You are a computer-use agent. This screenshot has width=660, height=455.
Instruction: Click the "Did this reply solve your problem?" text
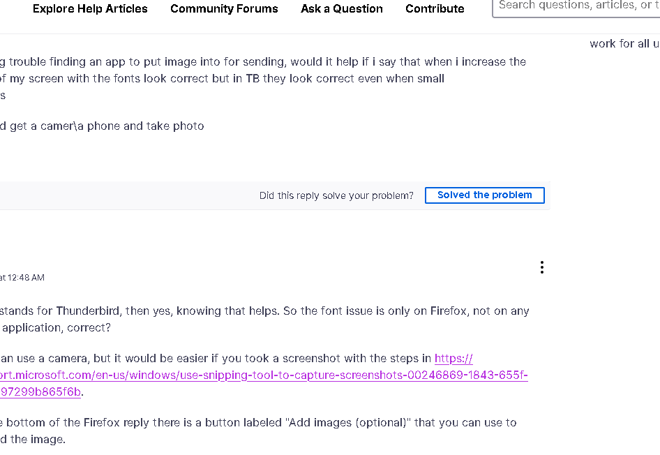coord(336,195)
